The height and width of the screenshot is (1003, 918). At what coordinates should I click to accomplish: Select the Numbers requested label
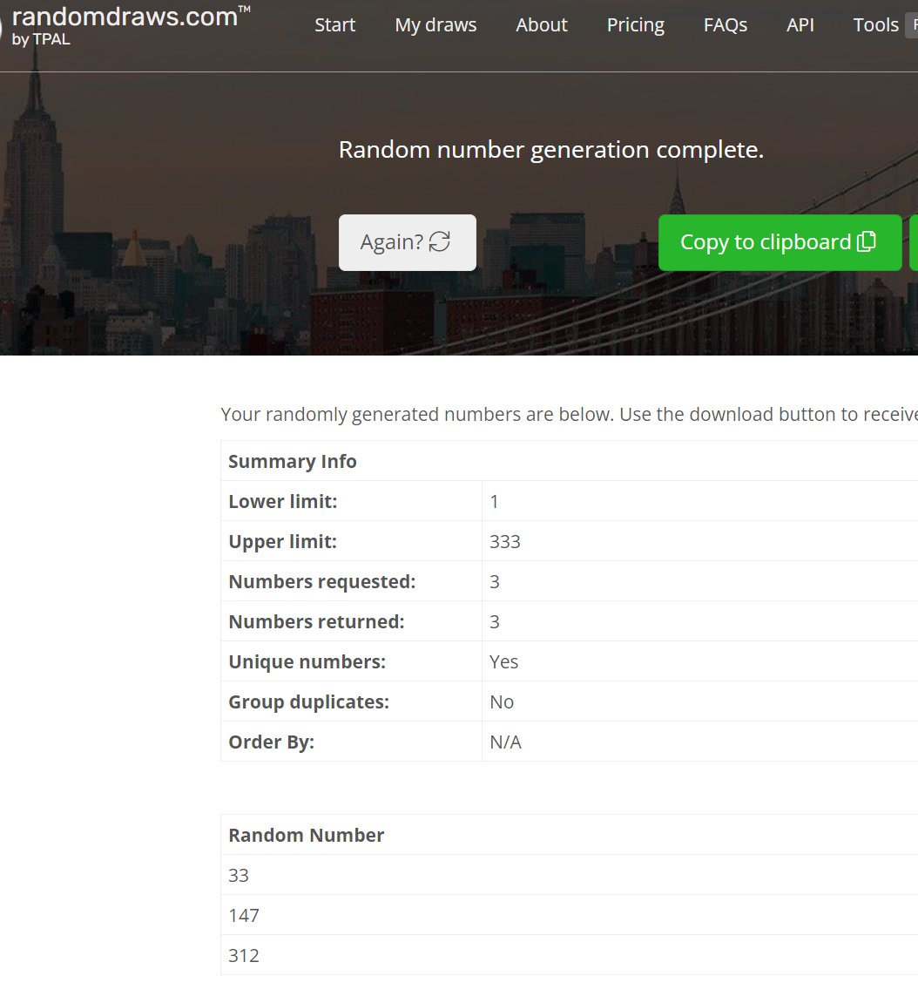[x=322, y=581]
